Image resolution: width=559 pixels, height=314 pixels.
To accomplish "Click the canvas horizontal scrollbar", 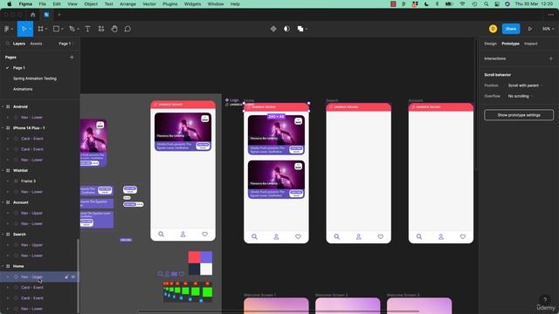I will click(278, 311).
